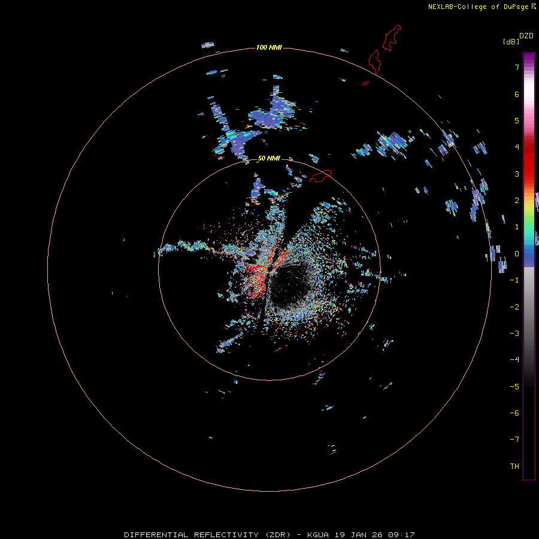Viewport: 539px width, 539px height.
Task: Click the 6 dB scale value
Action: (517, 94)
